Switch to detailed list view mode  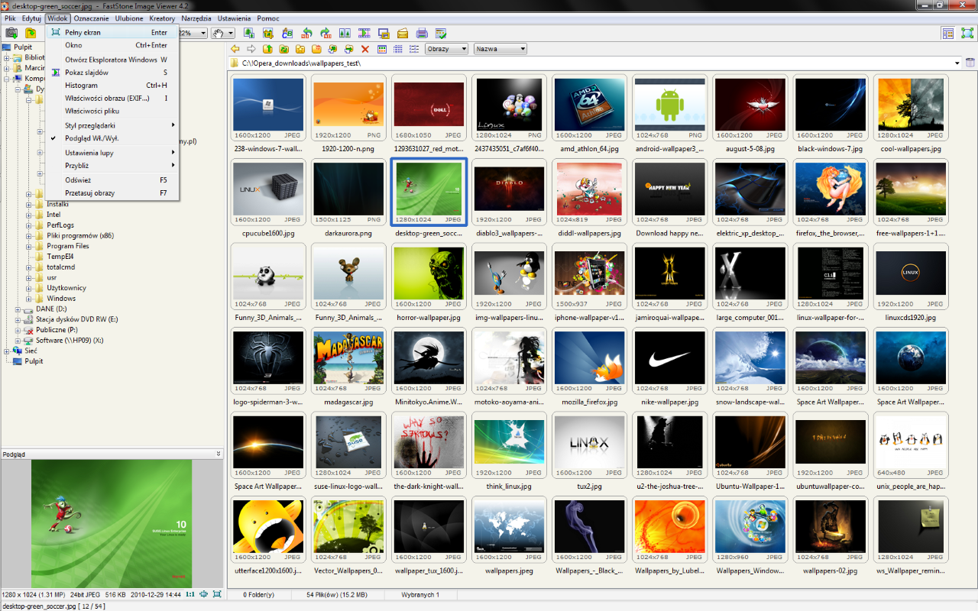[413, 48]
